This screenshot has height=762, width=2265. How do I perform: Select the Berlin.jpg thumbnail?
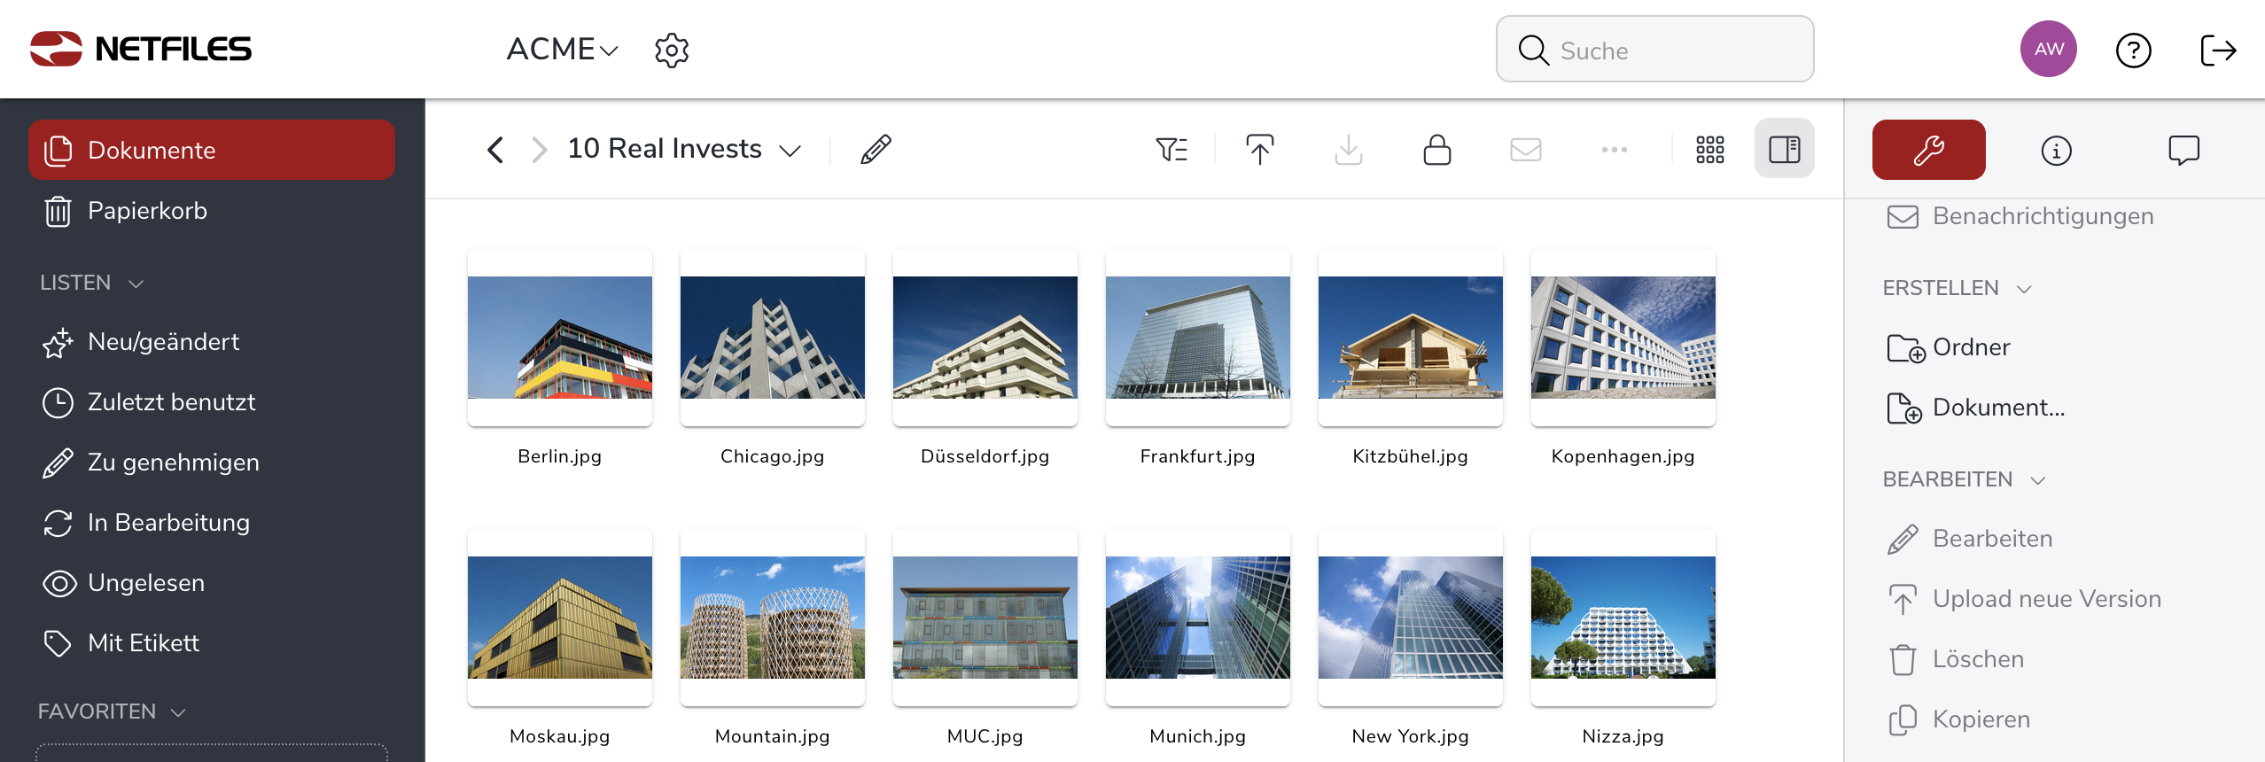coord(559,338)
